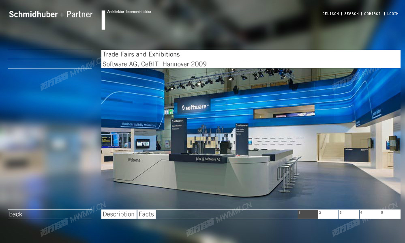The image size is (405, 243).
Task: Go back using the back link
Action: (15, 214)
